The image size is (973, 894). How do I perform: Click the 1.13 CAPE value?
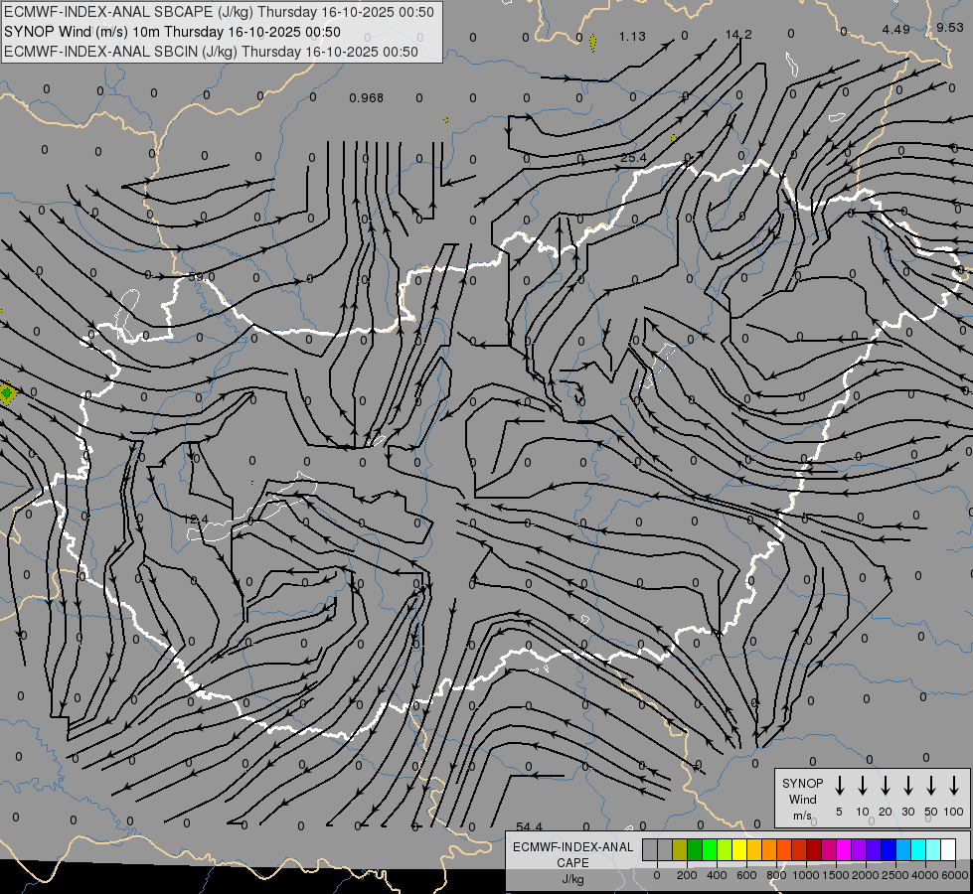tap(632, 37)
